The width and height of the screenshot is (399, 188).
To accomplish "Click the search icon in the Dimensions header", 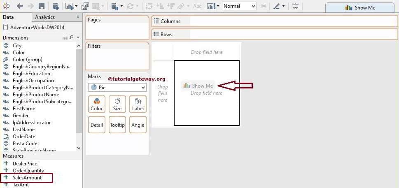I will click(x=72, y=37).
